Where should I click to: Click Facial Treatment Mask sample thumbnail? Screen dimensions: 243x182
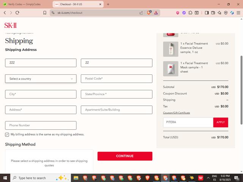click(x=170, y=69)
